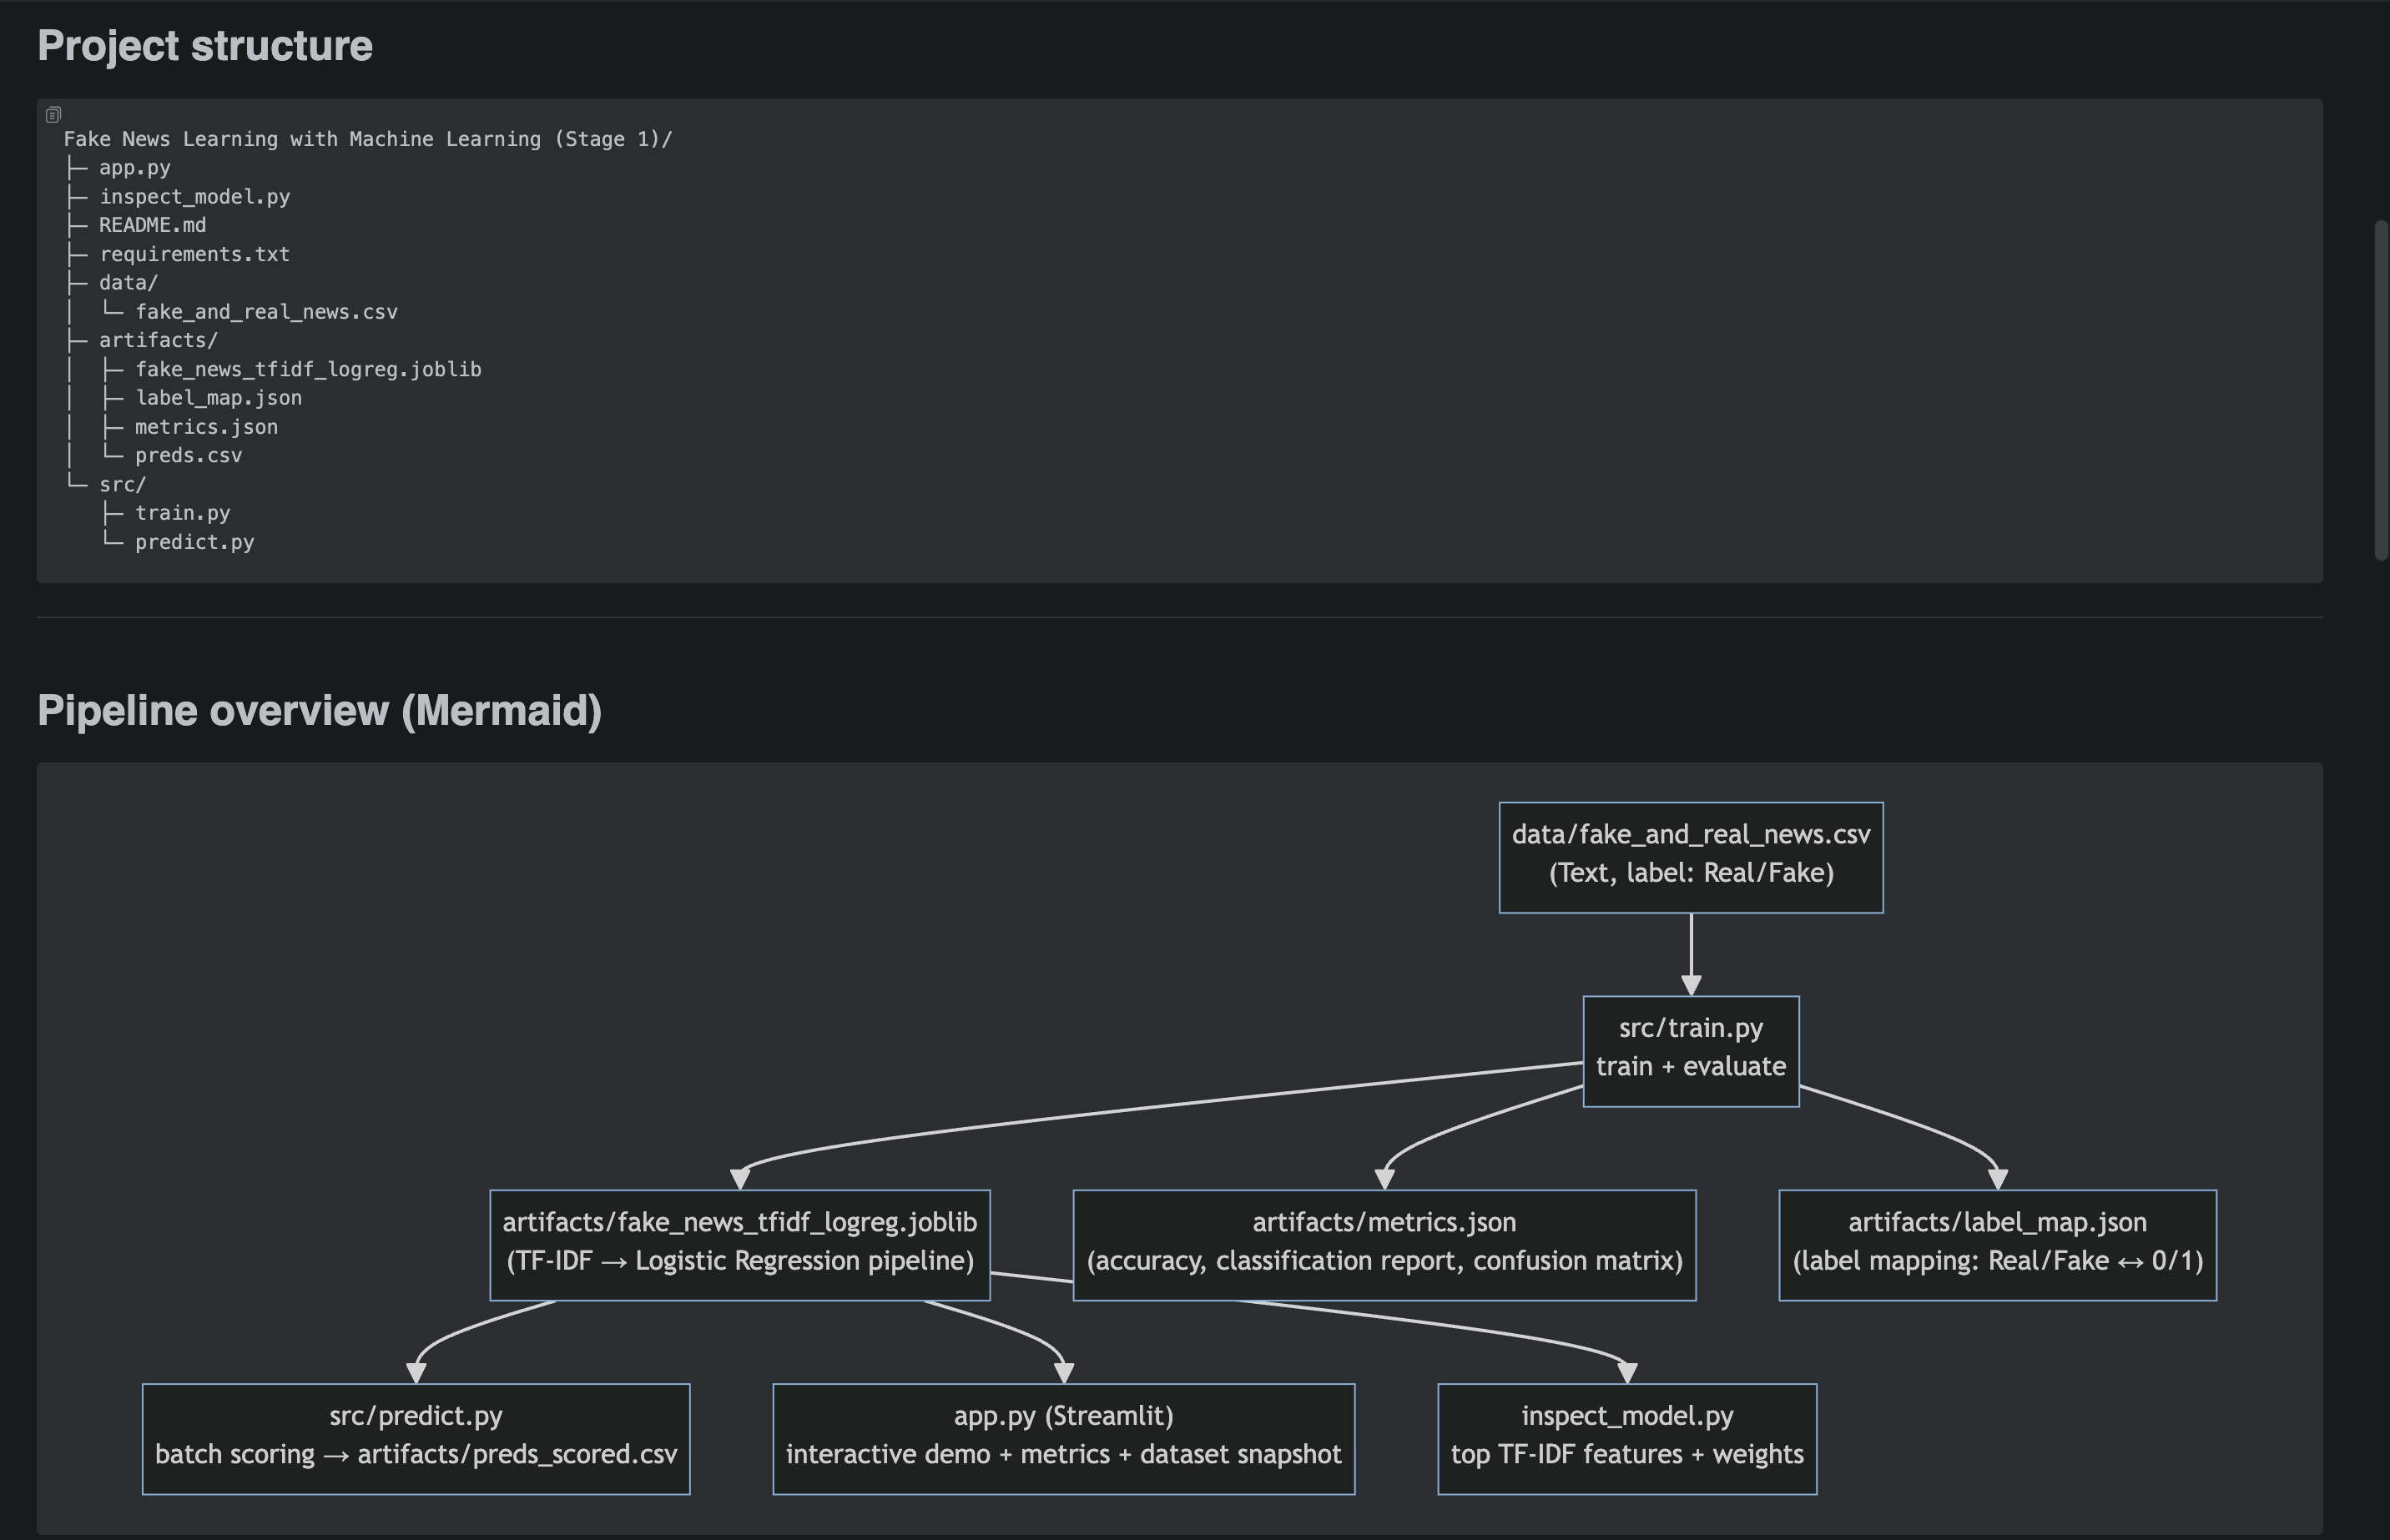Click train.py under the src folder

[x=183, y=512]
